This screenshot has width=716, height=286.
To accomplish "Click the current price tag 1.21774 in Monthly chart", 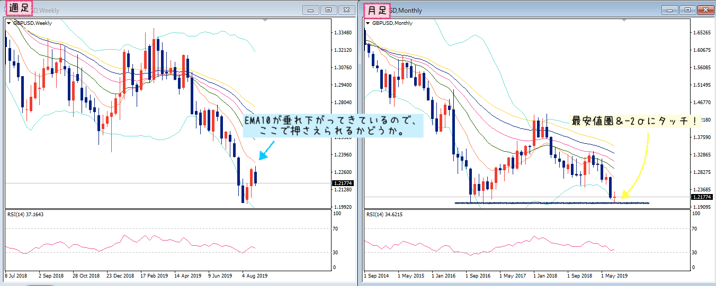I will click(703, 197).
